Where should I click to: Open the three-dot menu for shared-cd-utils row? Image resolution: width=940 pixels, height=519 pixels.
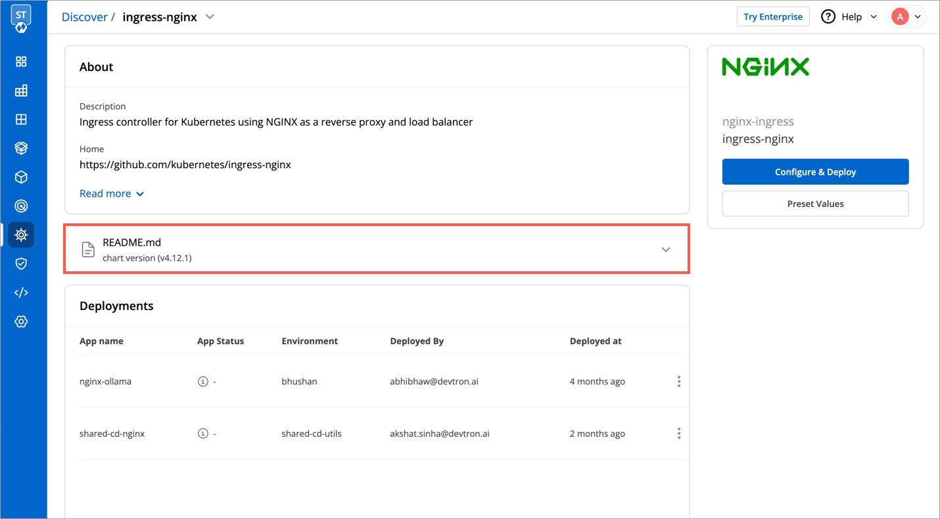pyautogui.click(x=678, y=434)
